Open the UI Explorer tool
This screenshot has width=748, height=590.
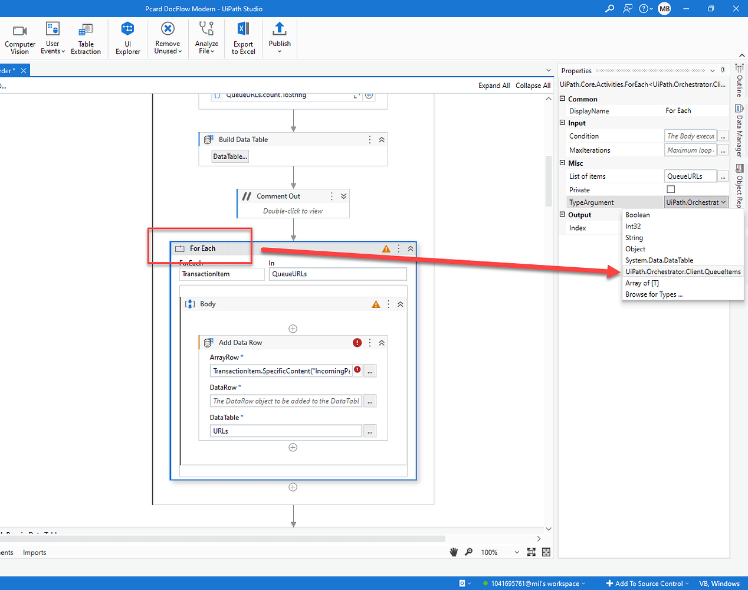(x=127, y=37)
